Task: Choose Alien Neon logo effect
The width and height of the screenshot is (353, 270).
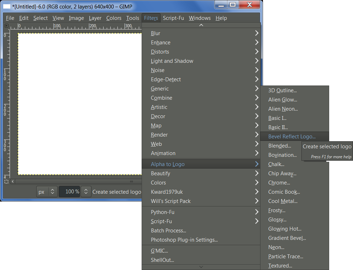Action: click(295, 109)
